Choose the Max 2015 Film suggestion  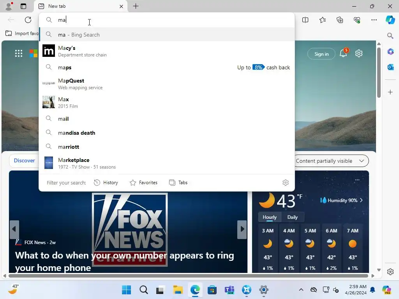coord(167,102)
